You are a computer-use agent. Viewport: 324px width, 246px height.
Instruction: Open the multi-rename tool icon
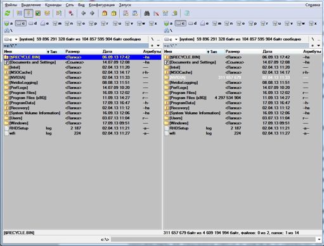[156, 13]
